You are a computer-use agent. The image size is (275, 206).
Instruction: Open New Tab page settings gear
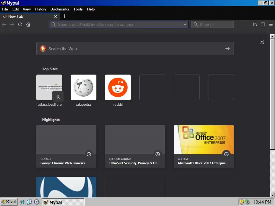pos(262,42)
